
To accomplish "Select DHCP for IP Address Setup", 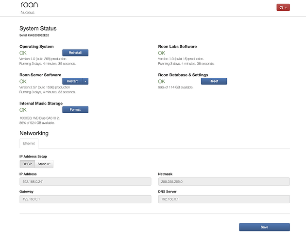I will (x=27, y=164).
